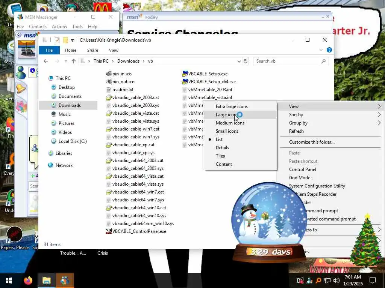
Task: Select VBCABLE_ControlPanel.exe file
Action: pos(136,231)
